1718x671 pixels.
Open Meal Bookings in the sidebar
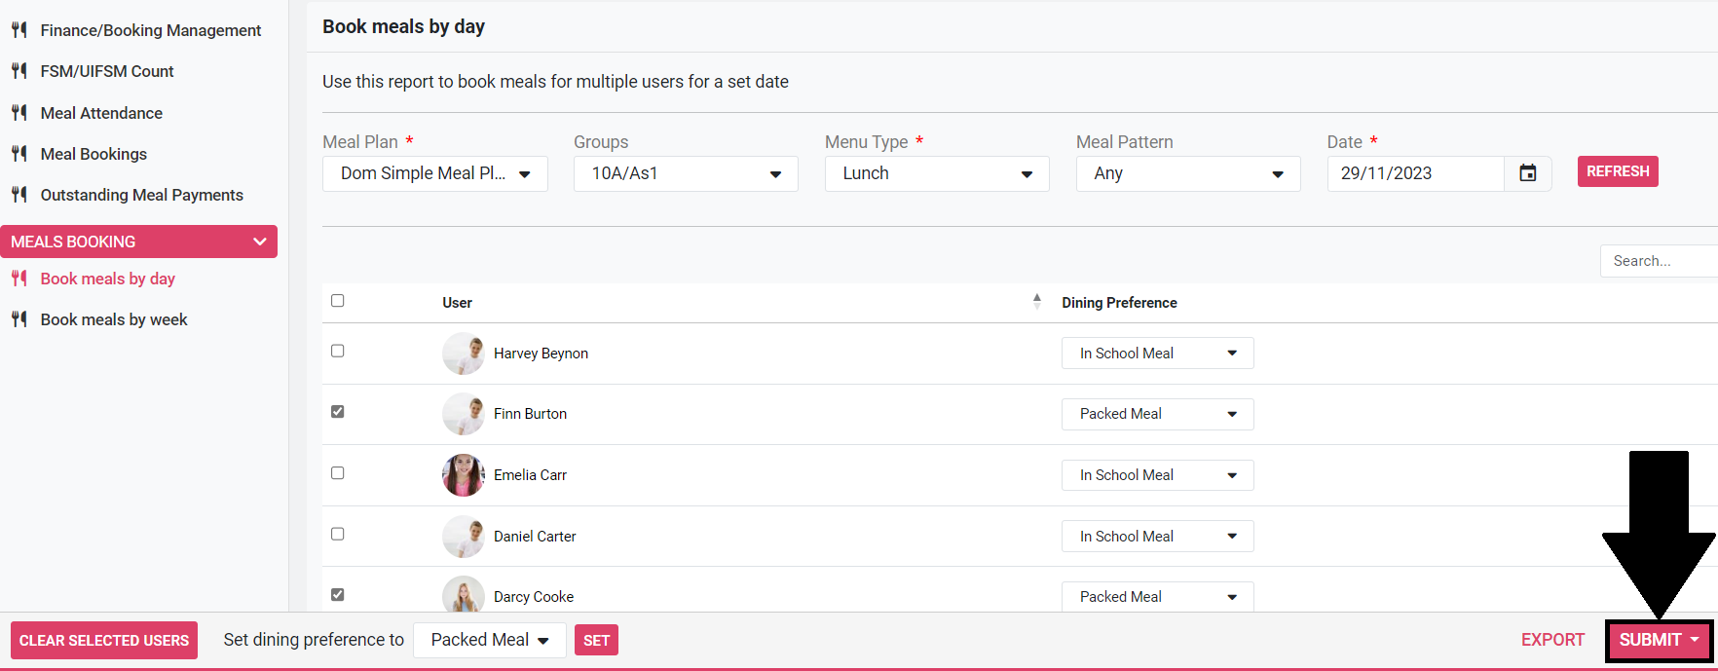(x=93, y=154)
